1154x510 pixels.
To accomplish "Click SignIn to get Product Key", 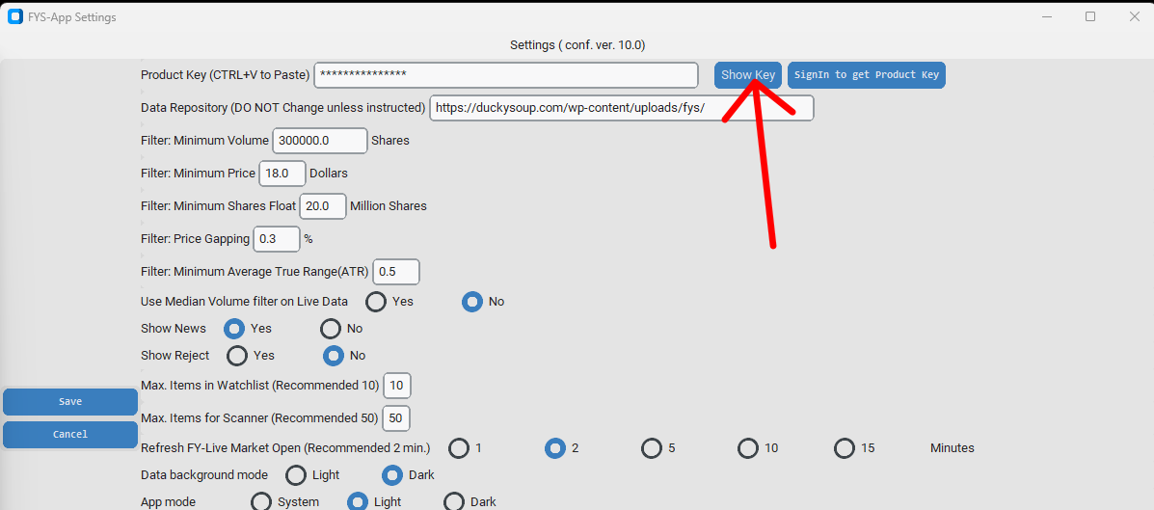I will pos(866,75).
